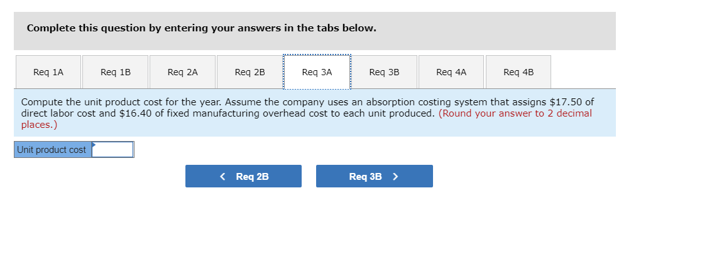This screenshot has width=724, height=272.
Task: Click the red rounding instruction text
Action: 515,113
